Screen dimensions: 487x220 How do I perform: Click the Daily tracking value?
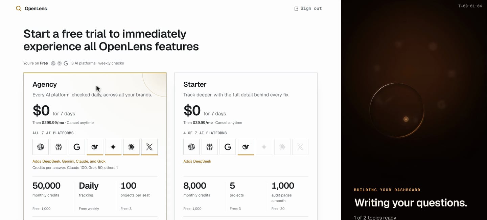(x=89, y=186)
